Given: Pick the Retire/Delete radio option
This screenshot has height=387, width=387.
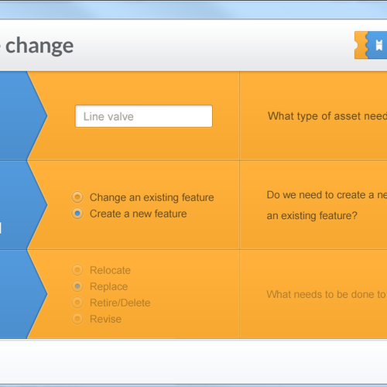Looking at the screenshot, I should (x=77, y=303).
